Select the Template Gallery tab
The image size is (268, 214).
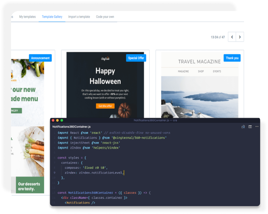pyautogui.click(x=52, y=17)
